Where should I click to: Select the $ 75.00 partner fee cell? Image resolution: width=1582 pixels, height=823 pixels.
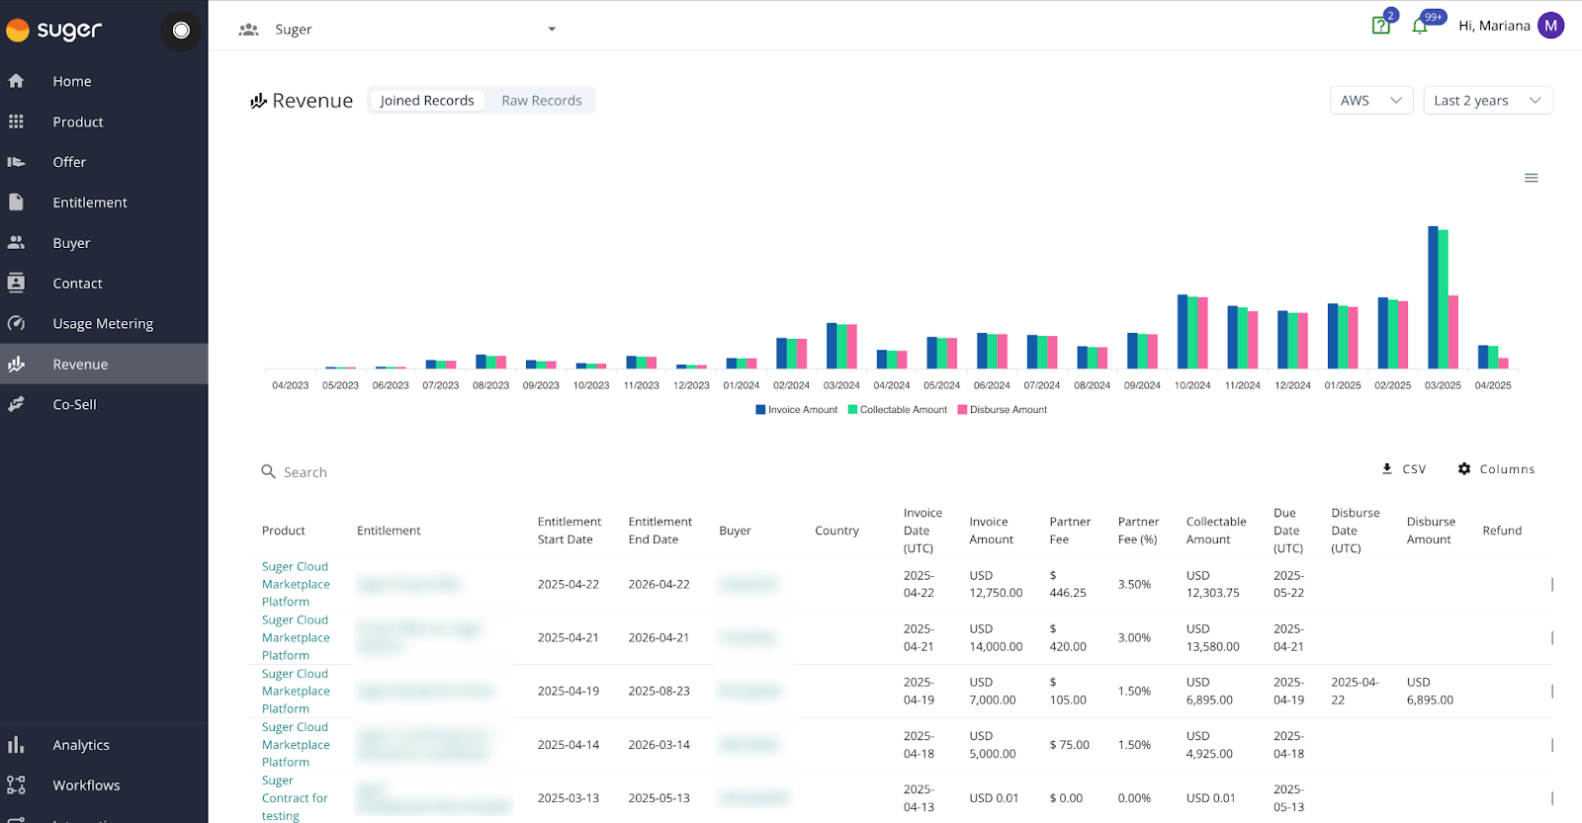pyautogui.click(x=1069, y=745)
